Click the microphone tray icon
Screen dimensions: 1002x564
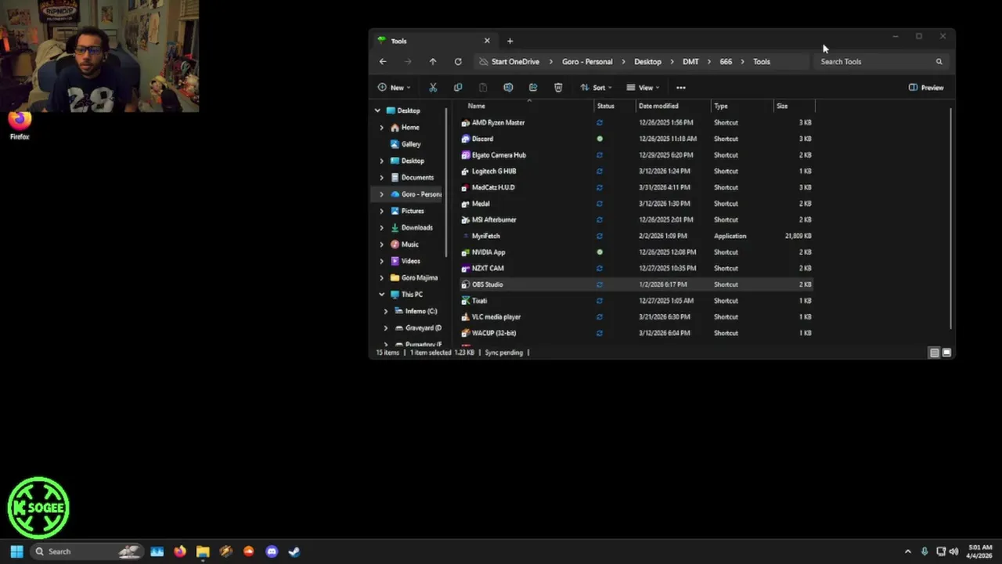point(925,551)
